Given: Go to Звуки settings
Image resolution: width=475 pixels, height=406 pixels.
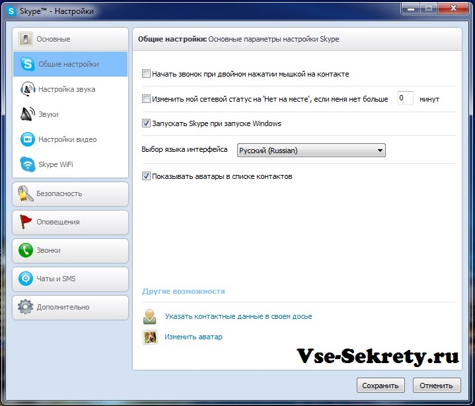Looking at the screenshot, I should click(70, 114).
